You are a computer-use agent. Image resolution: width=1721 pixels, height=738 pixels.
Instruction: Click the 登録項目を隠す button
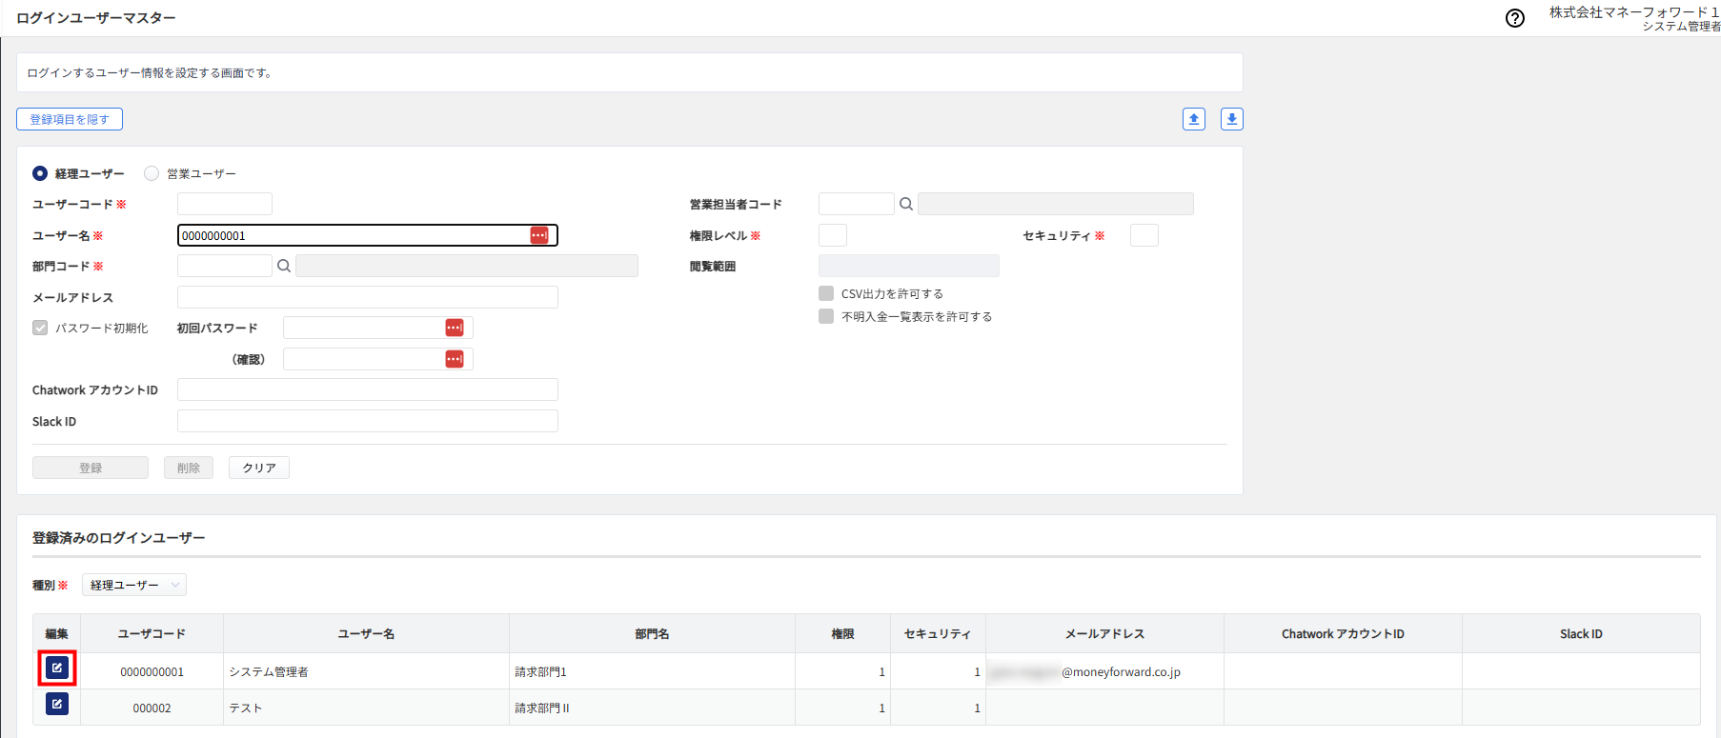[x=70, y=119]
